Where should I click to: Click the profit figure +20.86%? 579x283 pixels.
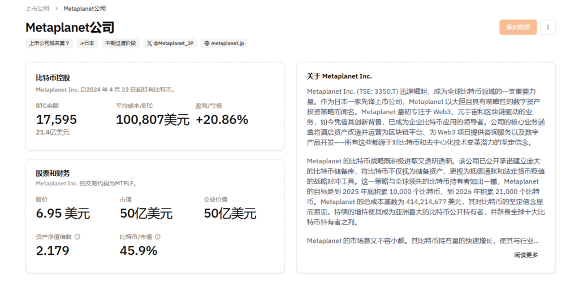(x=222, y=120)
